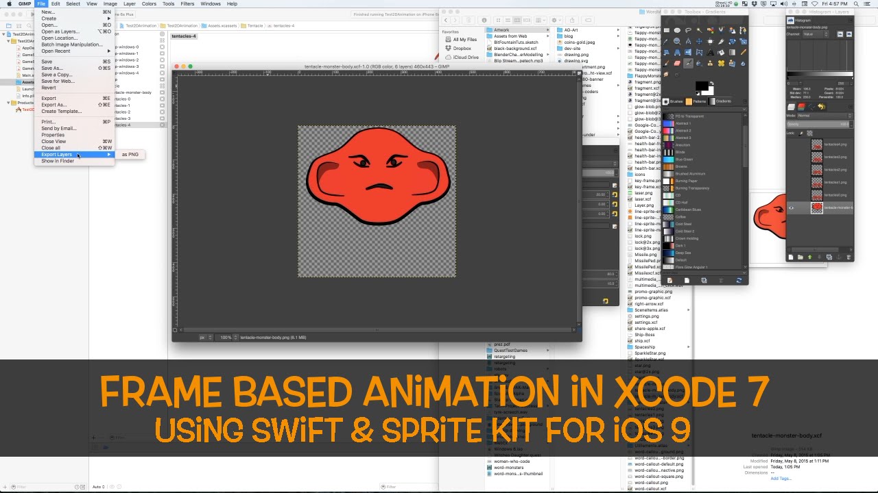Viewport: 878px width, 493px height.
Task: Swap foreground and background colors arrow
Action: point(712,83)
